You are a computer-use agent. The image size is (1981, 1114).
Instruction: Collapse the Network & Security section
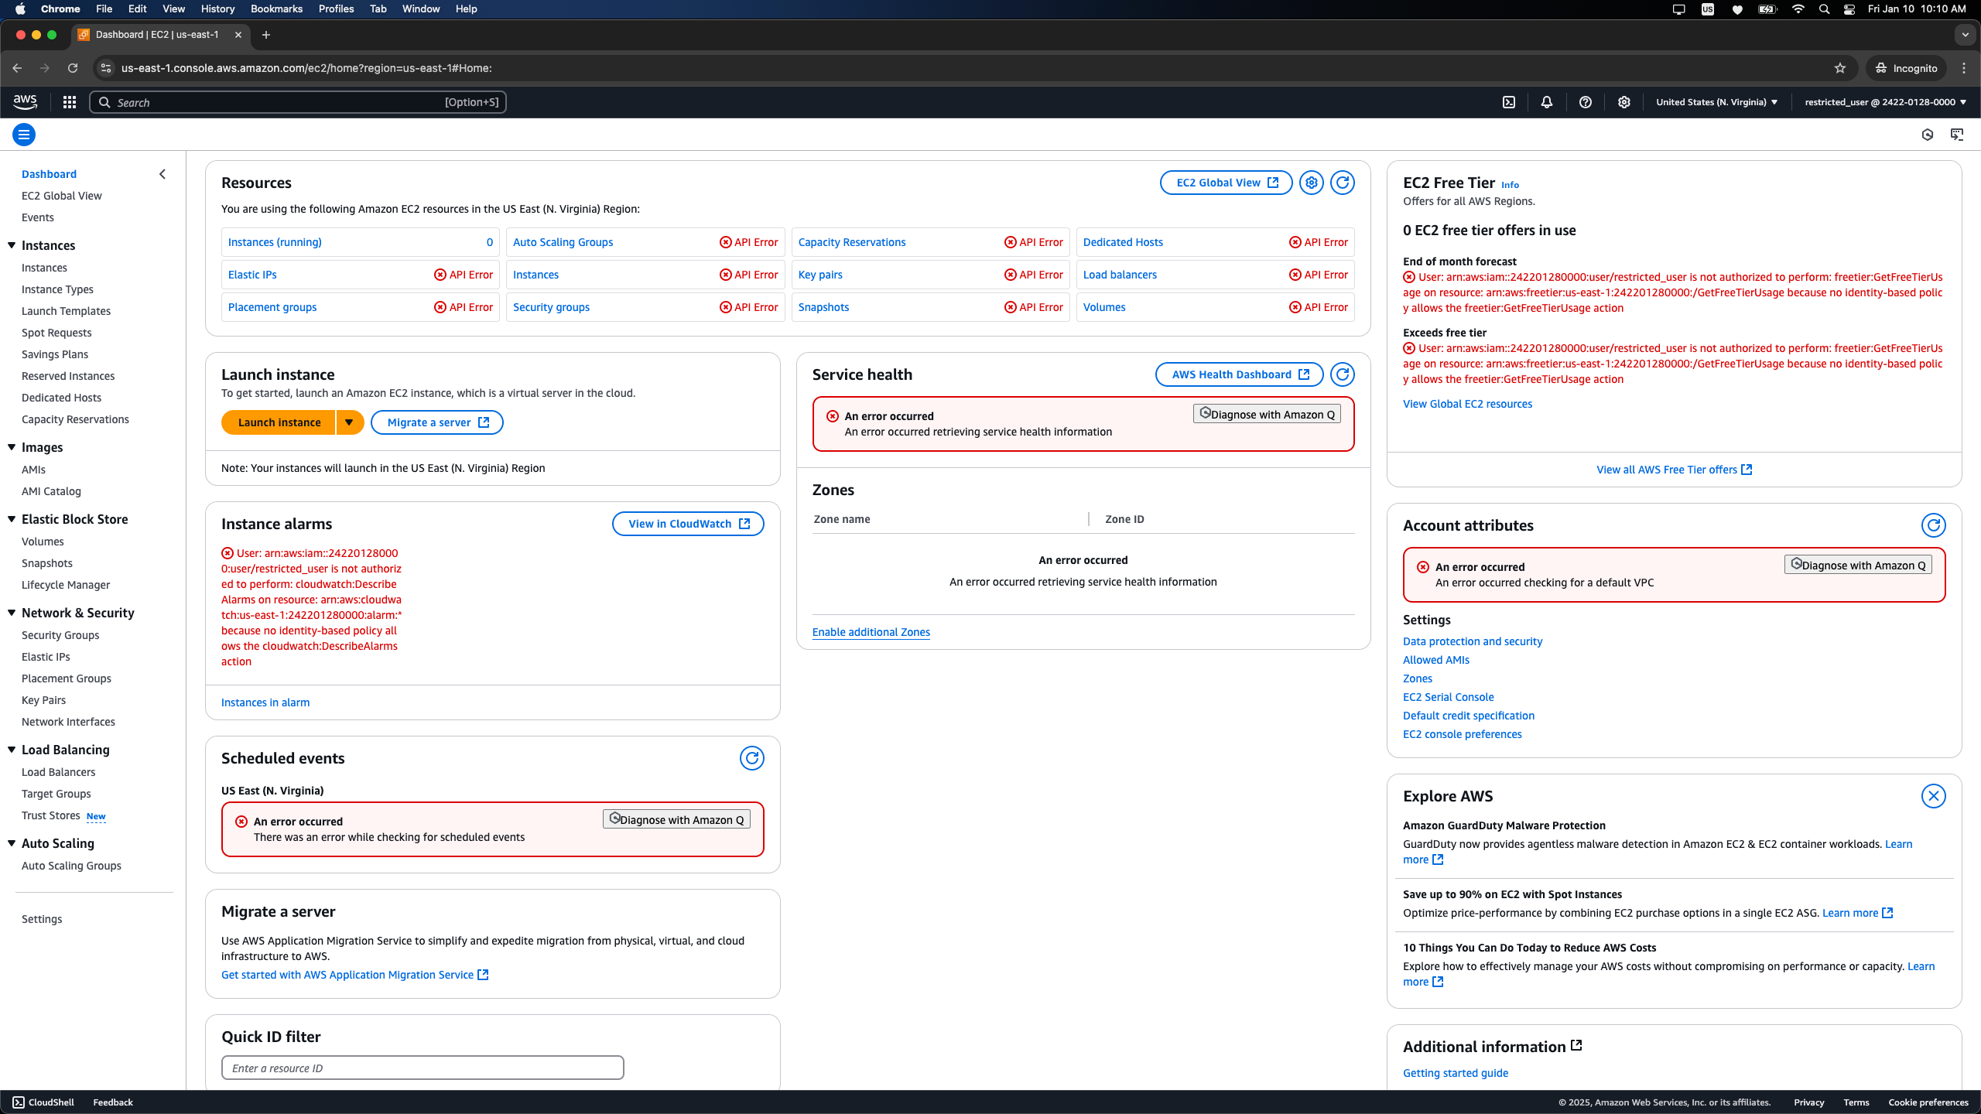pos(12,613)
